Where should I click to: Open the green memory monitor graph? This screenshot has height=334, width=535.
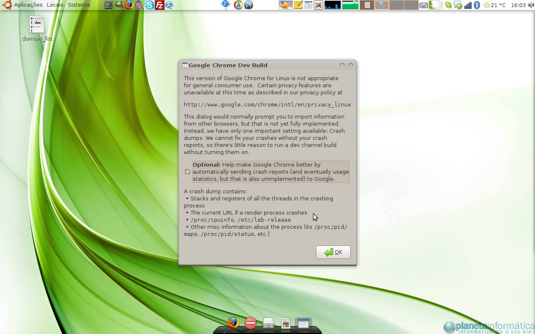(350, 5)
